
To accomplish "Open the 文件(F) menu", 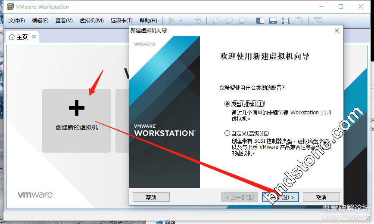I will click(17, 21).
